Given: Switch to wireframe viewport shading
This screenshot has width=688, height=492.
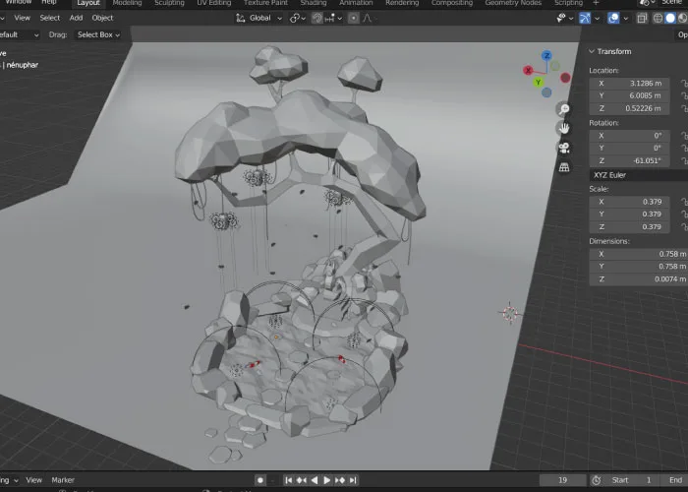Looking at the screenshot, I should click(x=658, y=18).
